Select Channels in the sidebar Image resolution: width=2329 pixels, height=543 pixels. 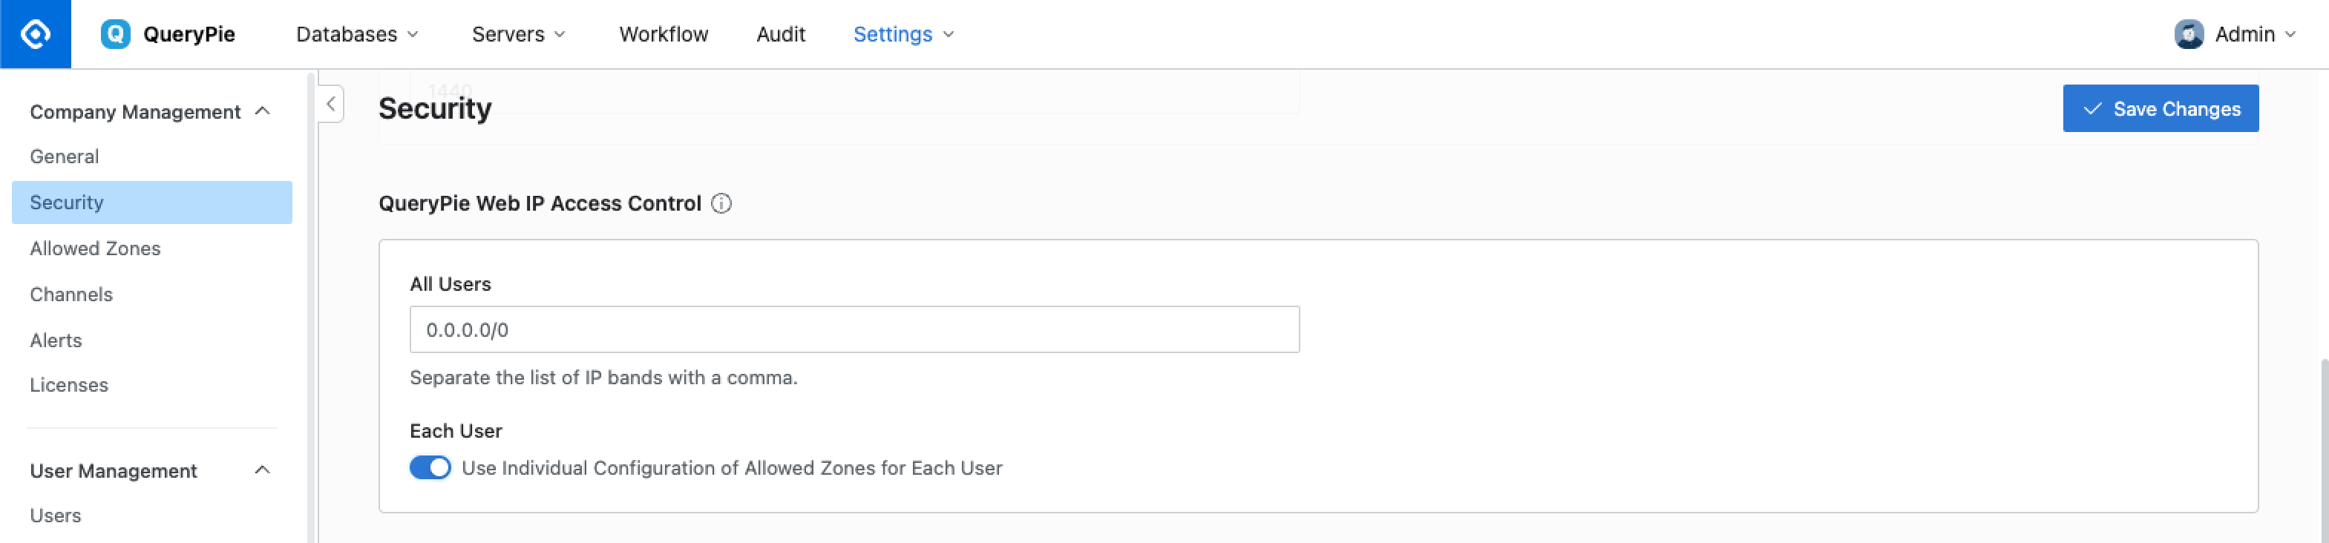point(71,294)
